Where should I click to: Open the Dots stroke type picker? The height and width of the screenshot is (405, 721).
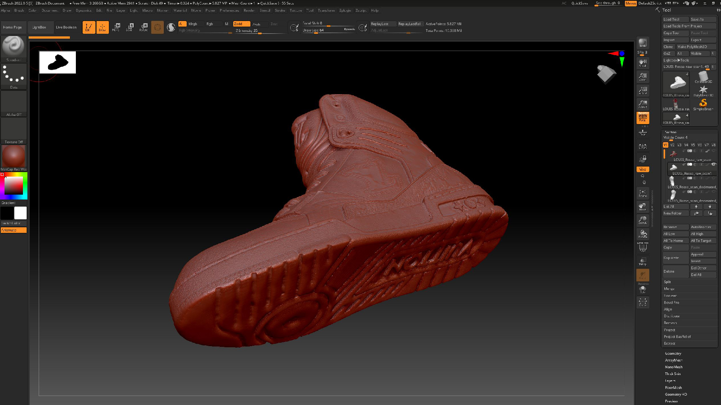(14, 76)
